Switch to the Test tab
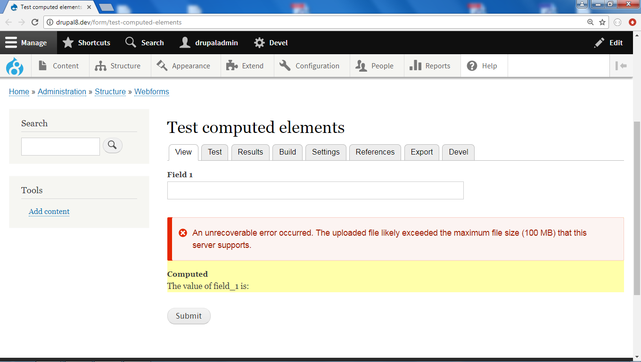The height and width of the screenshot is (362, 641). [x=214, y=152]
